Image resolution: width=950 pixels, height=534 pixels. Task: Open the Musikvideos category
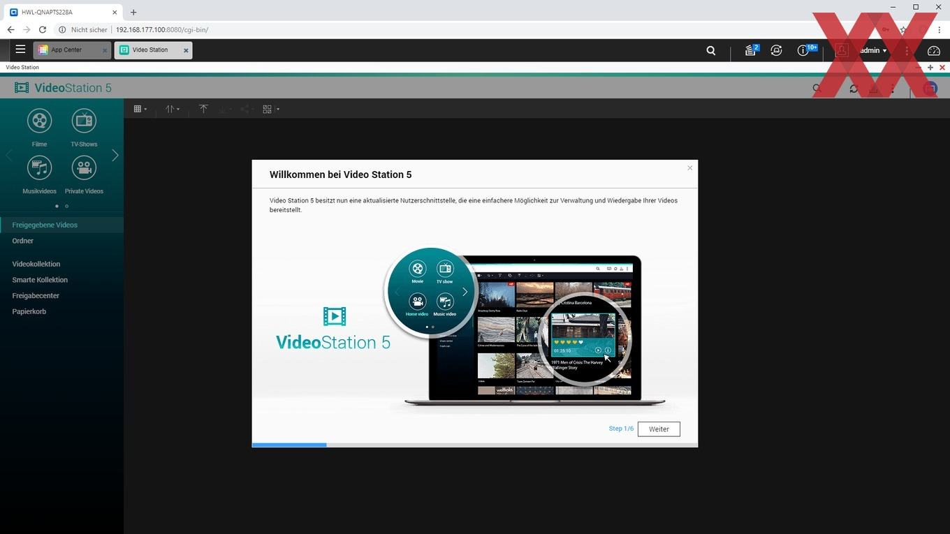pos(39,174)
